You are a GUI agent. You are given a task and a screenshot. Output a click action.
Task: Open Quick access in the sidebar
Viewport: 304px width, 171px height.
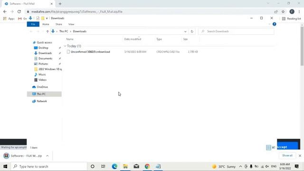point(44,42)
